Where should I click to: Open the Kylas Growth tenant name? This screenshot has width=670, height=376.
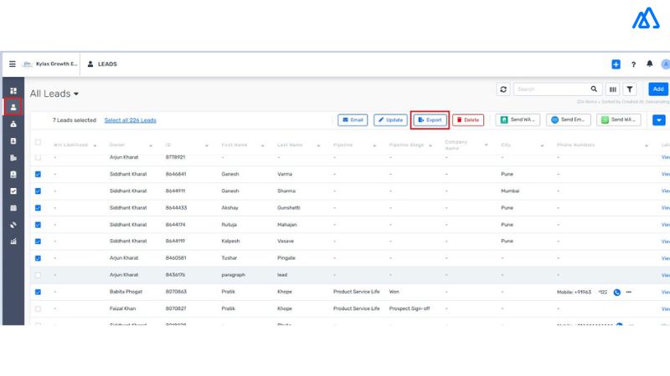(56, 64)
